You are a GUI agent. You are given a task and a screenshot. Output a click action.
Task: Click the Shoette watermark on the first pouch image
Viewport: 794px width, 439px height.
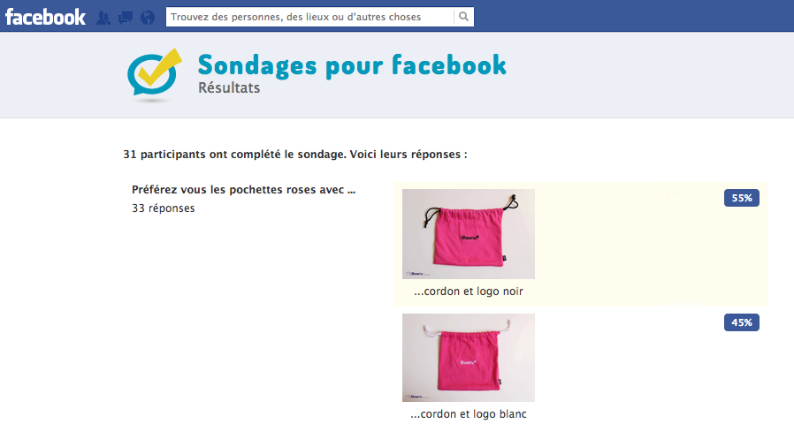click(x=418, y=274)
